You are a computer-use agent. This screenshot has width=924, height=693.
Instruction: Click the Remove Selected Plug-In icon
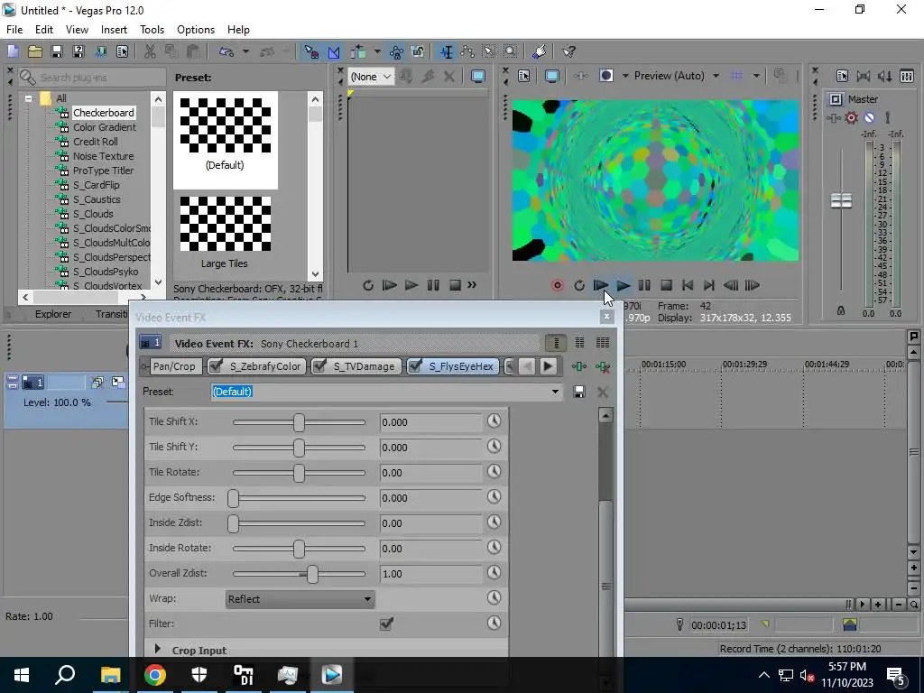click(602, 366)
